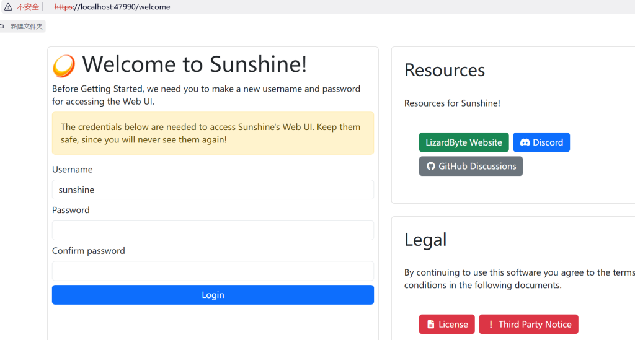Click the localhost:47990/welcome URL in the address bar
This screenshot has width=635, height=340.
(x=113, y=7)
